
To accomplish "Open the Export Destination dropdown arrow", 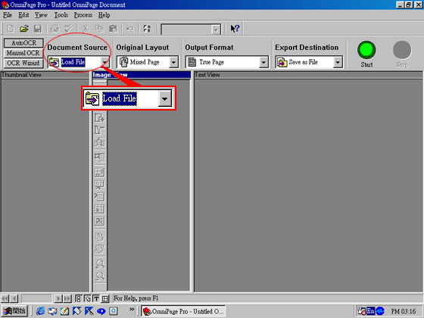I will [338, 62].
